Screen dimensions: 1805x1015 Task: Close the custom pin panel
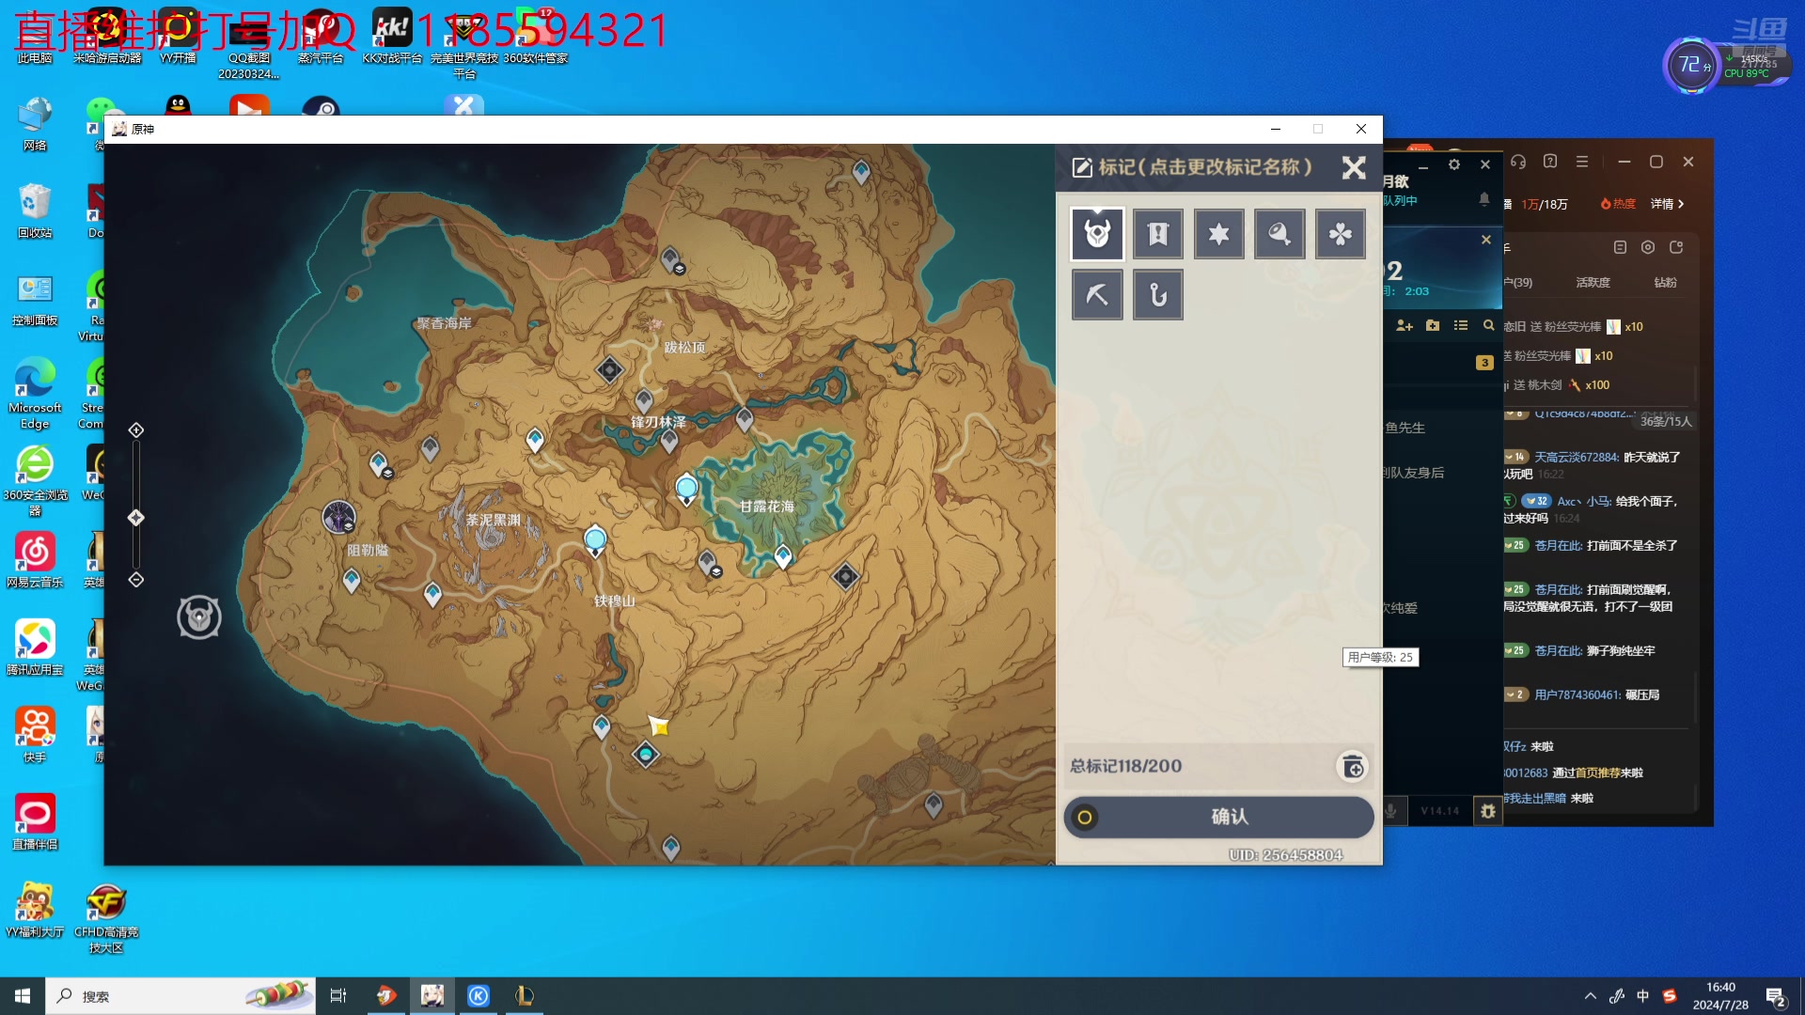click(1354, 167)
